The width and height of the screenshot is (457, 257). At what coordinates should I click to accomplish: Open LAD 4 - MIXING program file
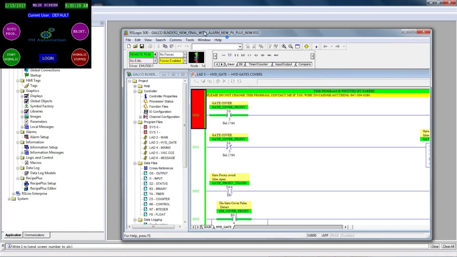click(160, 147)
